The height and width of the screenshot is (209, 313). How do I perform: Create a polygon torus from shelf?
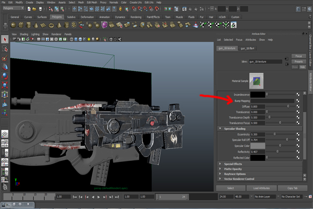51,25
